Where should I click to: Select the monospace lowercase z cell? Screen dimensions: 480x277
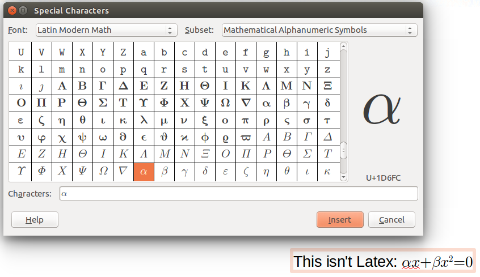pos(329,70)
